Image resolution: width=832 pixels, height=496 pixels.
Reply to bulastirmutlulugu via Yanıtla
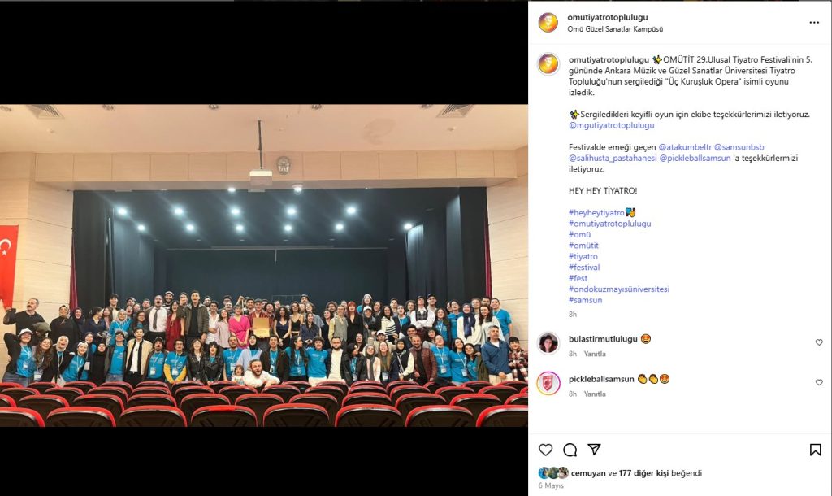[594, 354]
